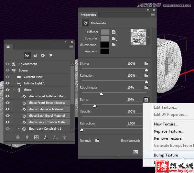This screenshot has height=173, width=194.
Task: Filter 3D panel by meshes
Action: pos(35,55)
